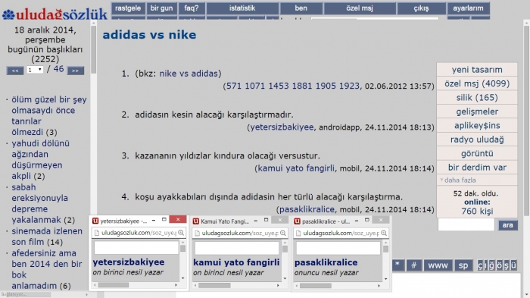Screen dimensions: 530x298
Task: Click the asterisk (*) formatting button
Action: [397, 265]
